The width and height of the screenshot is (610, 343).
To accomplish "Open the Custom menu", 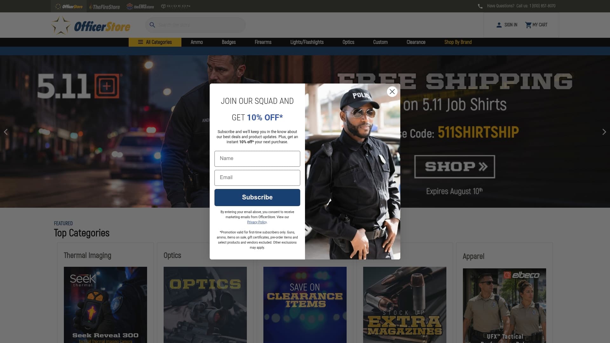I will pos(380,42).
